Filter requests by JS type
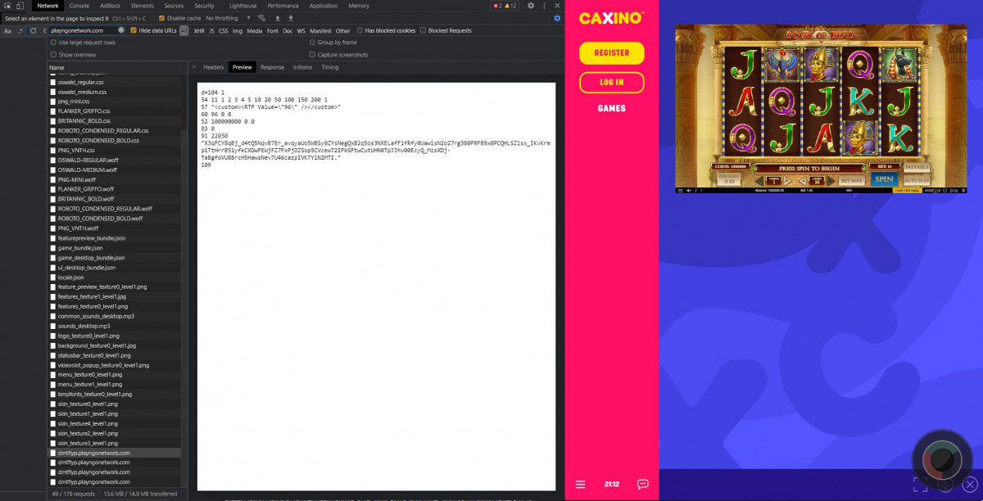The height and width of the screenshot is (501, 983). click(x=211, y=30)
